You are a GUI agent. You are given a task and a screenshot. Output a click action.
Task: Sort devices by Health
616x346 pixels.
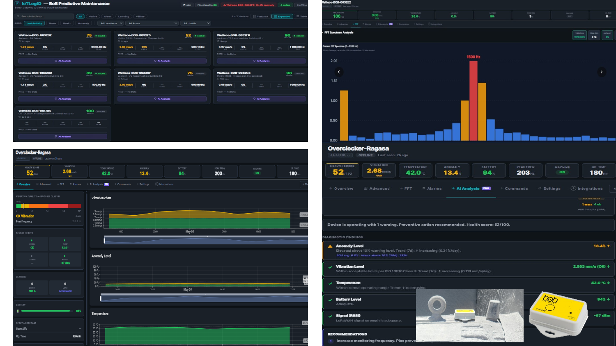67,23
